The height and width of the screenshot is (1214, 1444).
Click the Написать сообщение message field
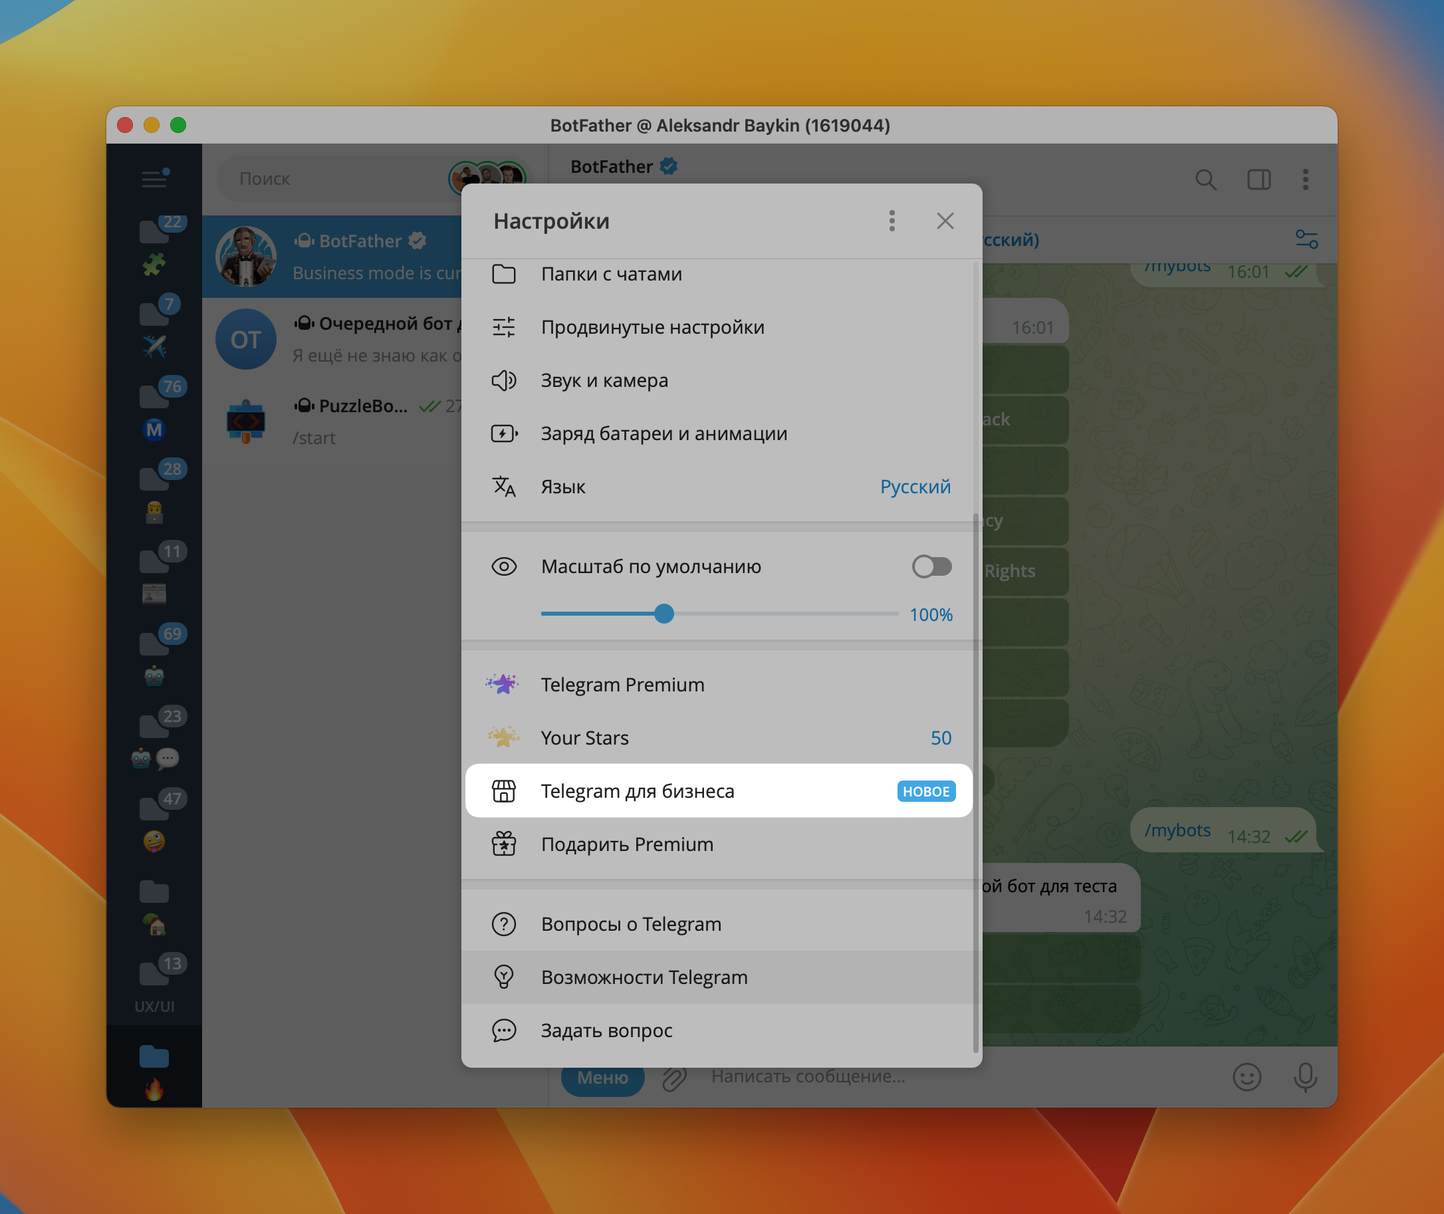[x=960, y=1076]
